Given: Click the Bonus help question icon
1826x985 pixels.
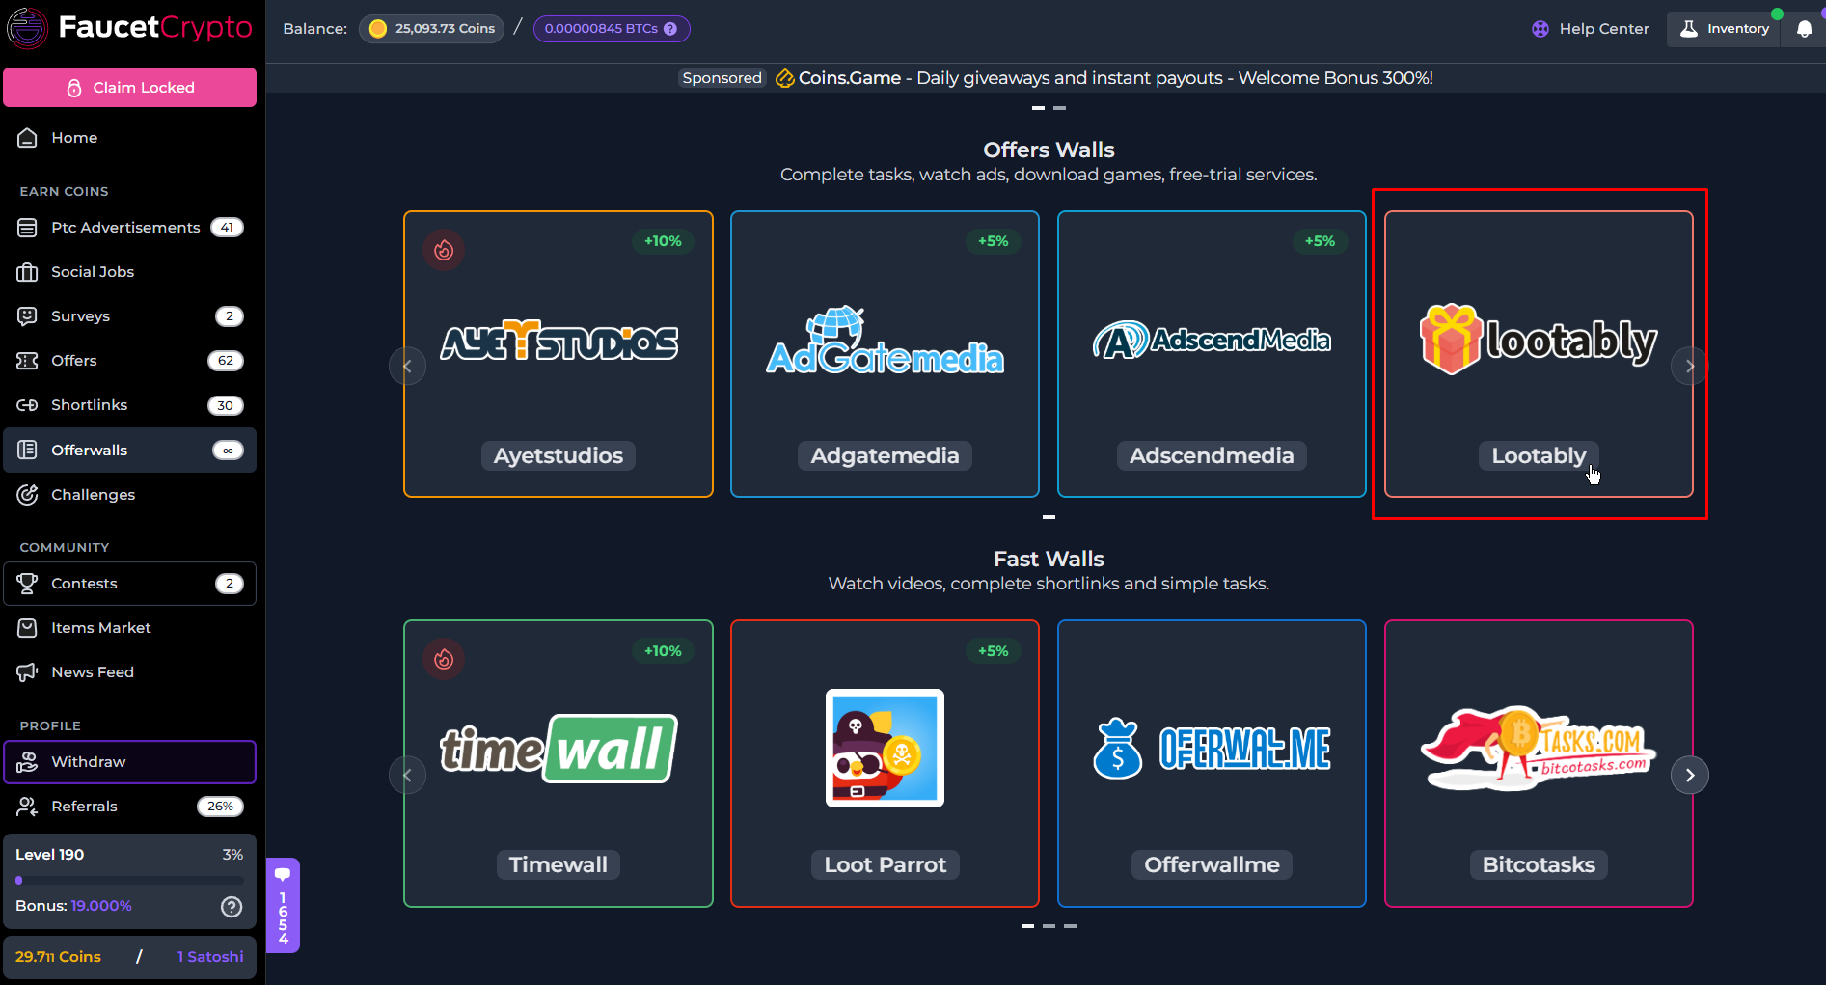Looking at the screenshot, I should pyautogui.click(x=232, y=906).
